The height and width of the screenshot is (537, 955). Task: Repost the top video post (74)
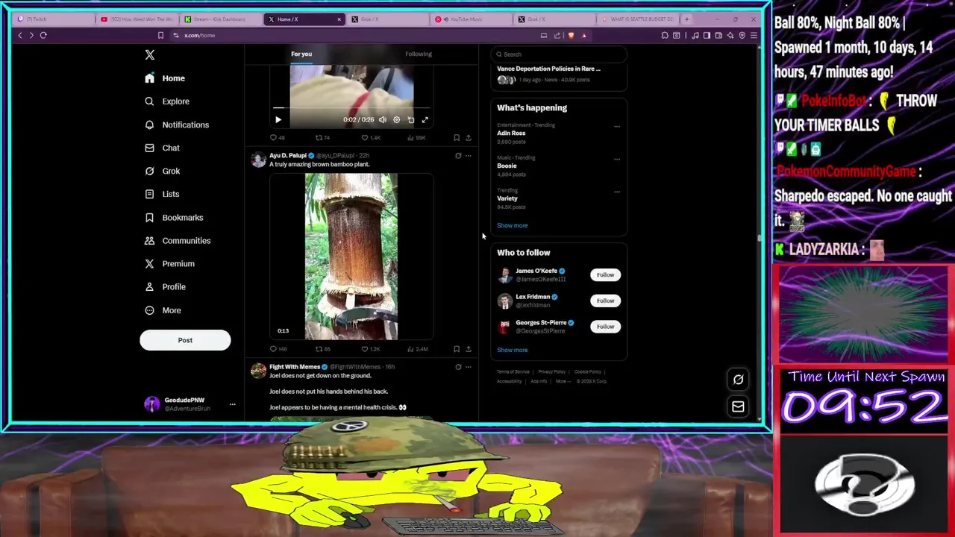coord(322,138)
